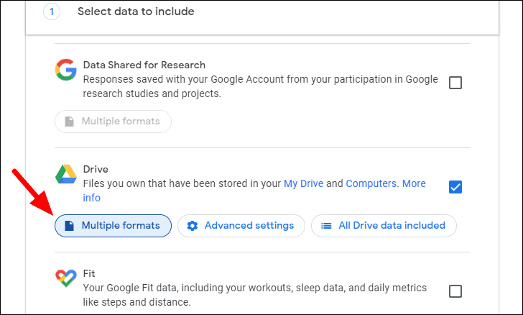Click the step 1 number circle

coord(52,12)
